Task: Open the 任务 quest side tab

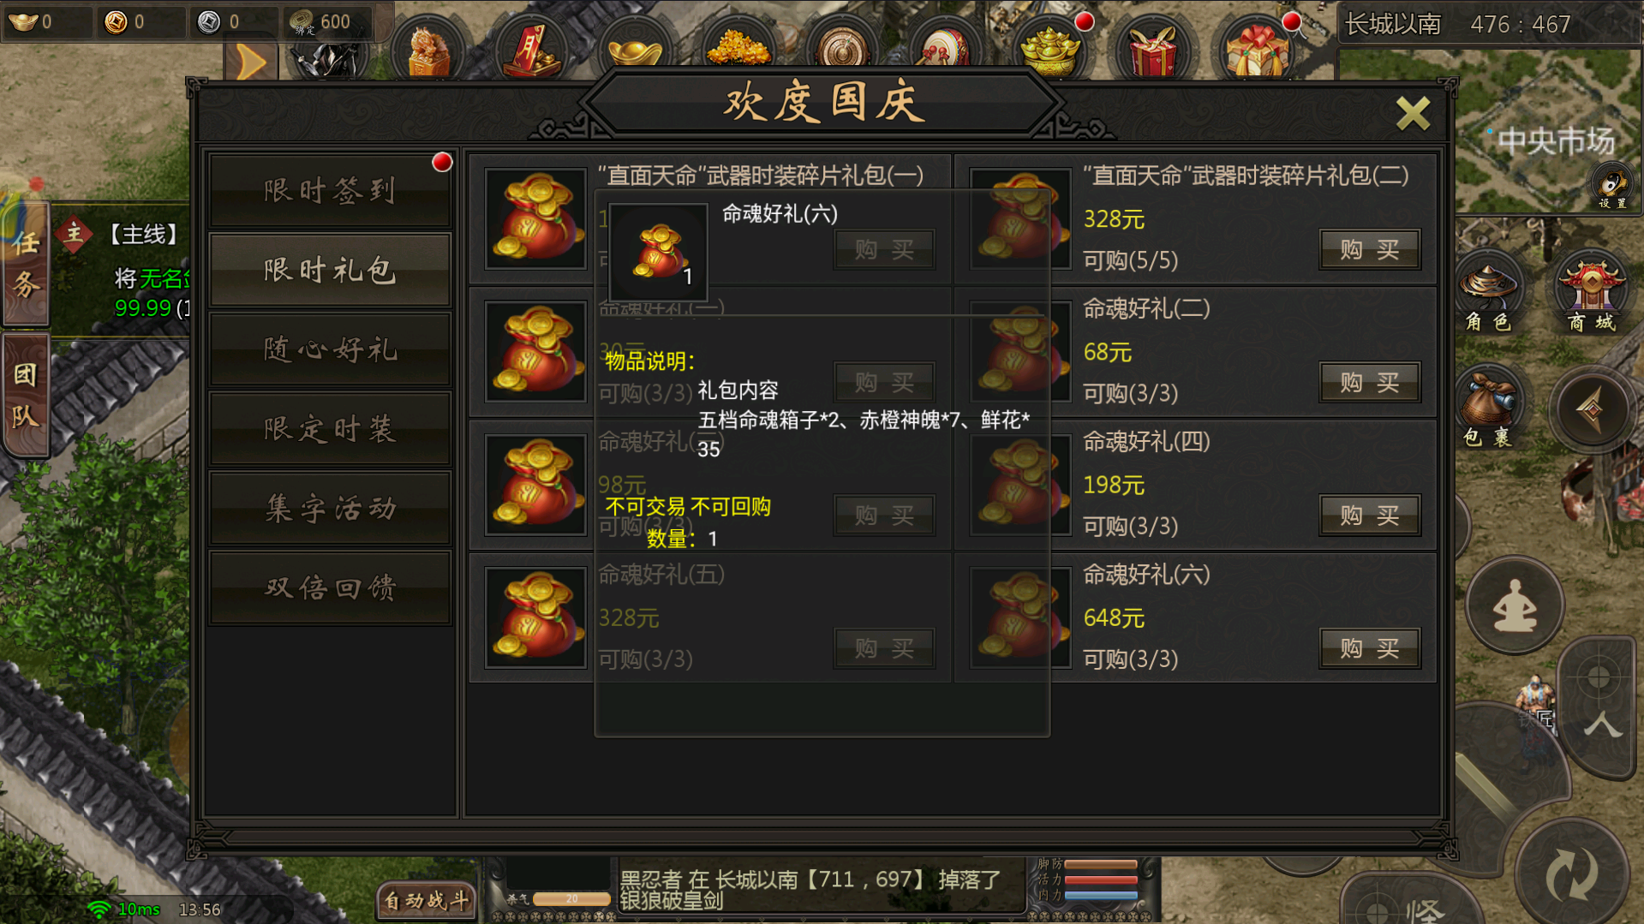Action: pos(26,265)
